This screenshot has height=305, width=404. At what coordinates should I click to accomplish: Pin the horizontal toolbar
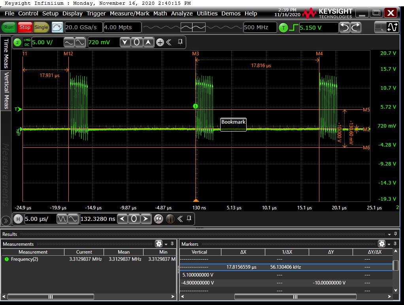pos(189,219)
